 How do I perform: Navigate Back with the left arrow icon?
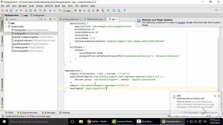50,10
